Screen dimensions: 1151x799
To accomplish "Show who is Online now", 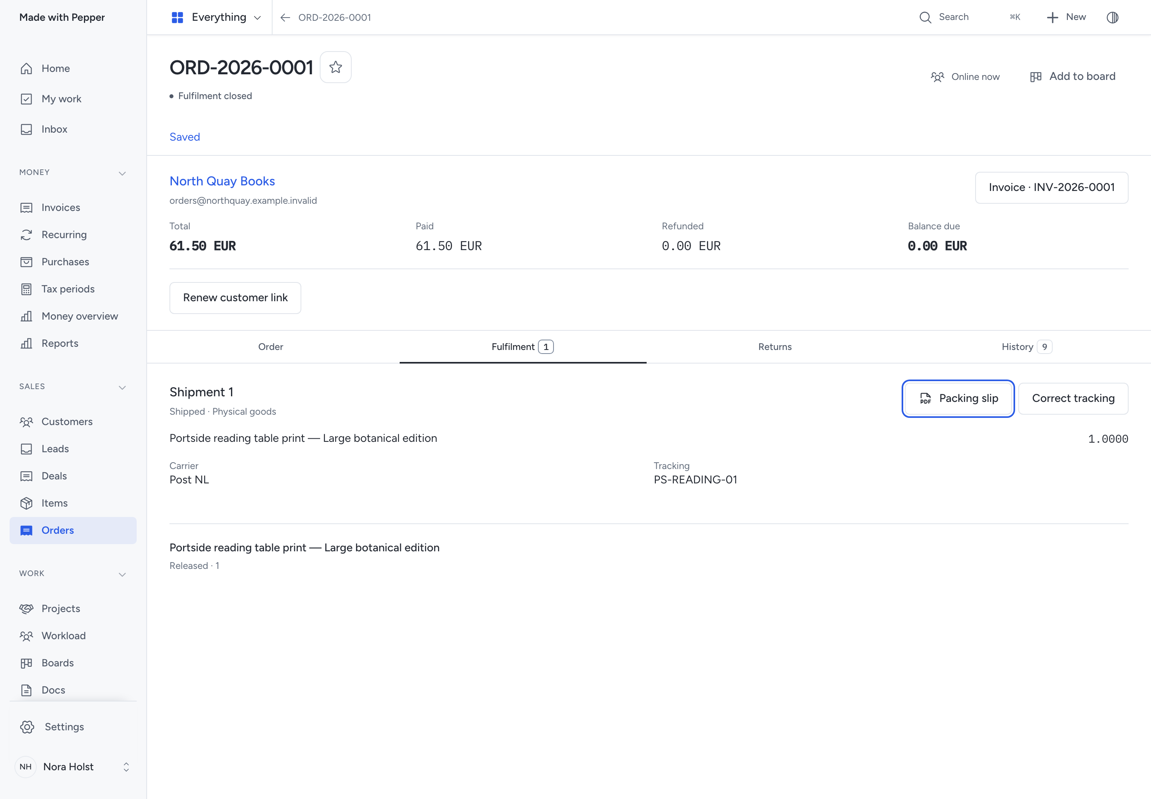I will tap(965, 77).
